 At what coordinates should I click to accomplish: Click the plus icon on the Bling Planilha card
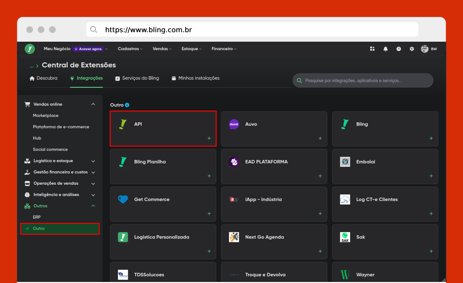tap(209, 176)
